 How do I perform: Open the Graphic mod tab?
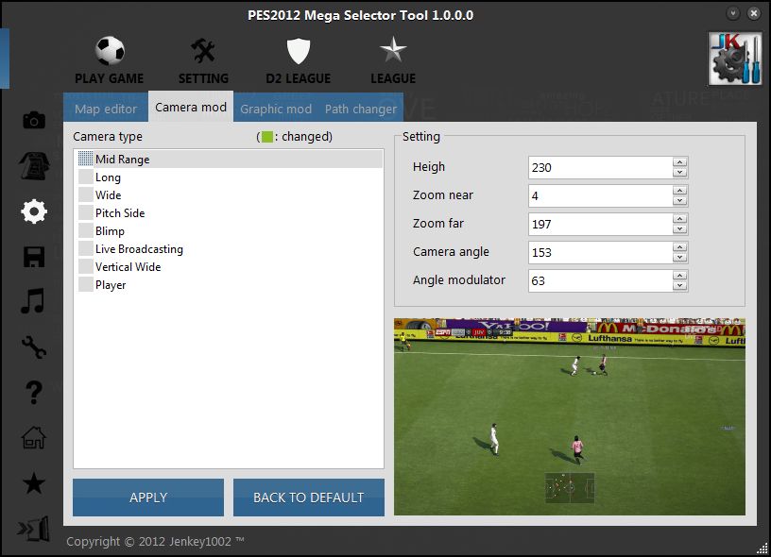point(276,109)
